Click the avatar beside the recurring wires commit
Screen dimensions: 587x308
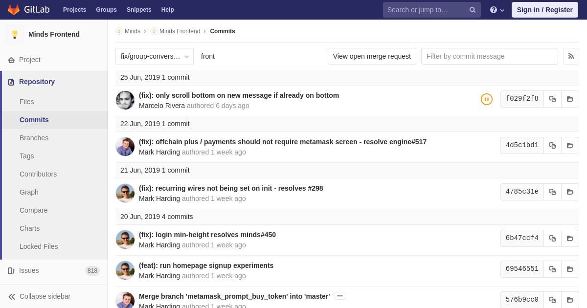pyautogui.click(x=125, y=193)
